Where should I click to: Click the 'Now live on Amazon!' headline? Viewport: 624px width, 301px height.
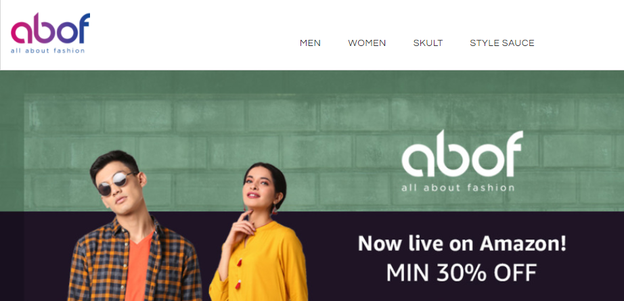[x=462, y=244]
